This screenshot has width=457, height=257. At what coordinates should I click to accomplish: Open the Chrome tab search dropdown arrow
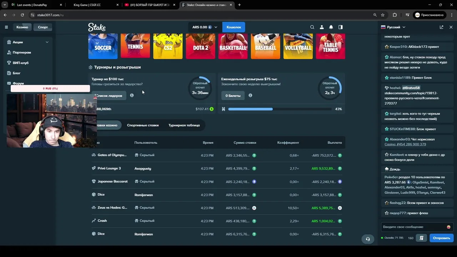pos(5,5)
